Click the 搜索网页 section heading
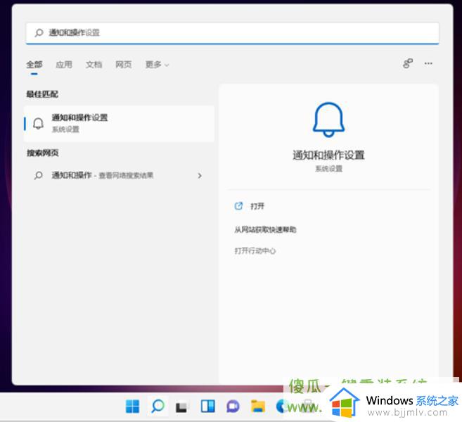The image size is (462, 422). point(42,153)
